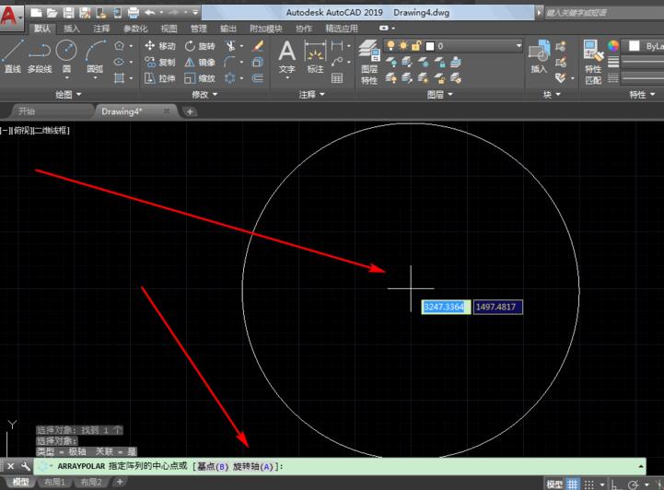Click the Stretch (拉伸) tool
Screen dimensions: 664x490
pos(159,78)
